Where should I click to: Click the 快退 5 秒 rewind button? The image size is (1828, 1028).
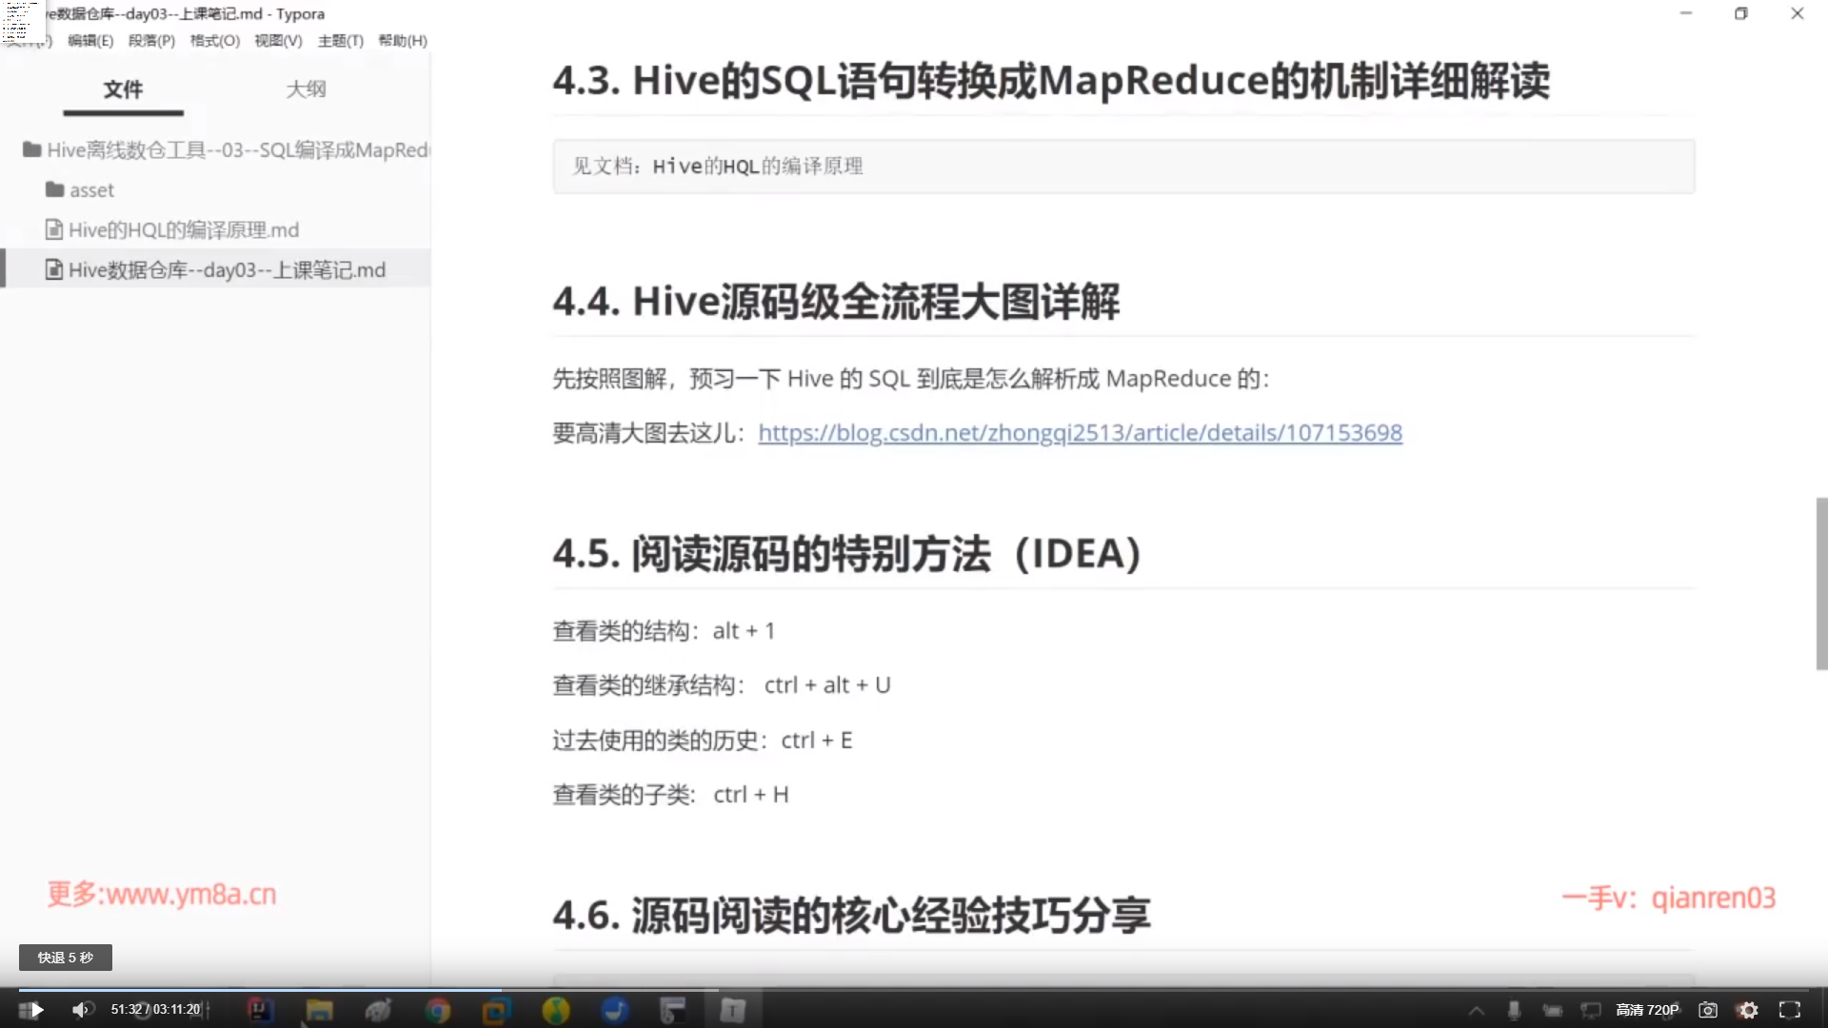(66, 958)
